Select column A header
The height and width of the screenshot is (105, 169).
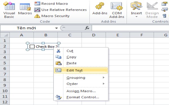point(22,35)
